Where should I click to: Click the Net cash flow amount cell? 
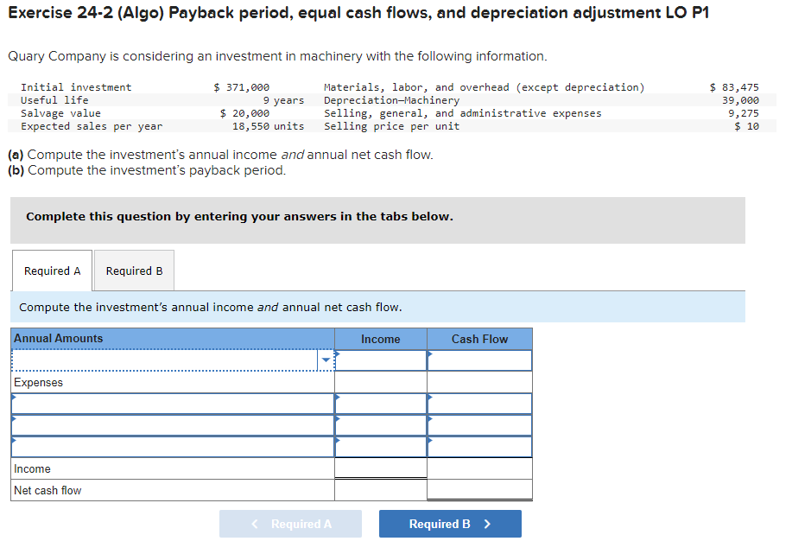[478, 490]
